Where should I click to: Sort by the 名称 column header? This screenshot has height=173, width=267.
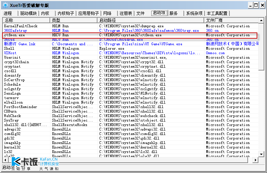[26, 20]
